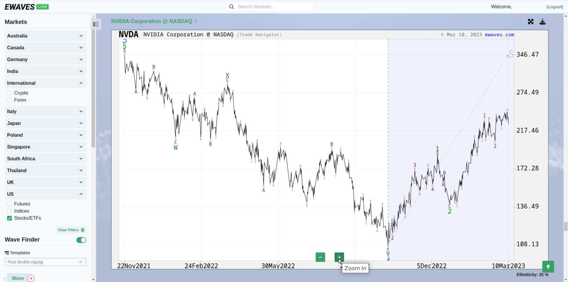The height and width of the screenshot is (282, 568).
Task: Check the Futures filter box
Action: [x=10, y=204]
